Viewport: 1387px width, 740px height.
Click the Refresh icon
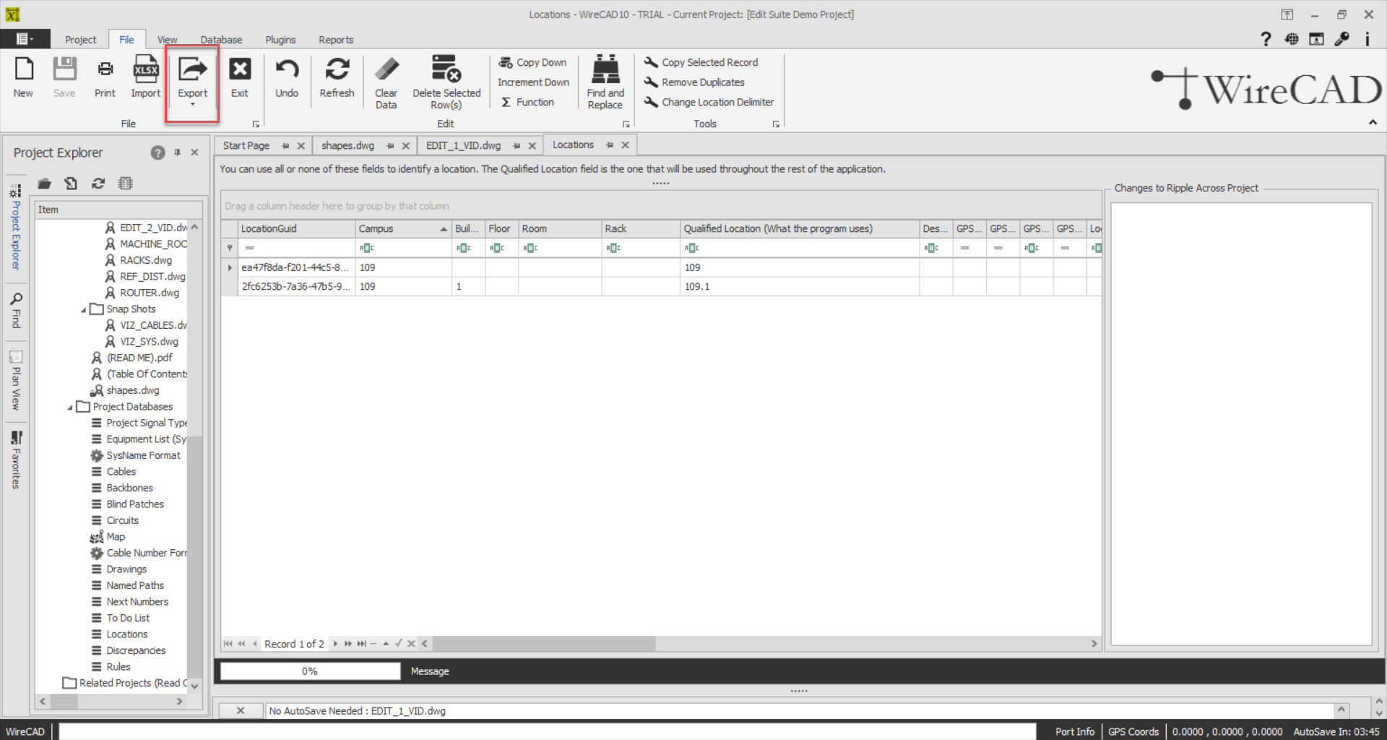[337, 69]
